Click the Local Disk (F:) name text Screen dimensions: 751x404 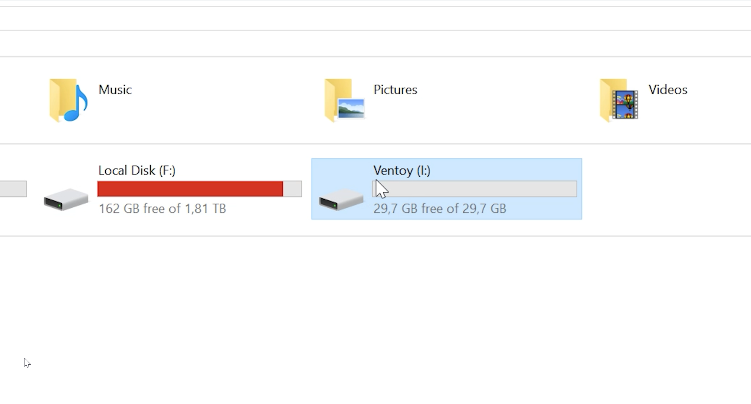(137, 170)
